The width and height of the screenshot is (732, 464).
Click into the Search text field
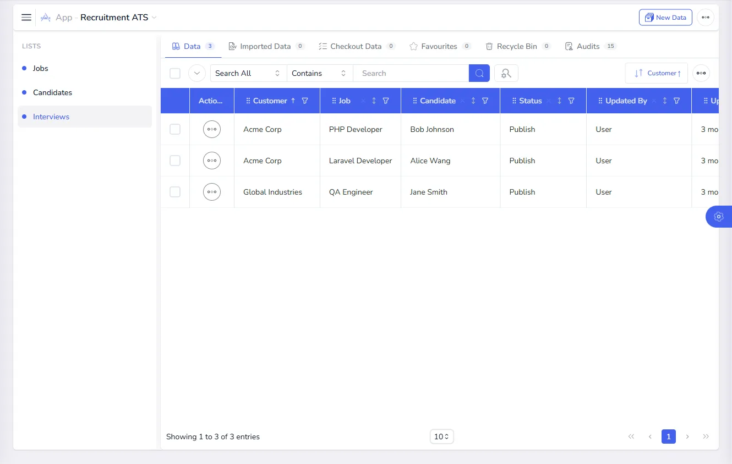(x=411, y=73)
